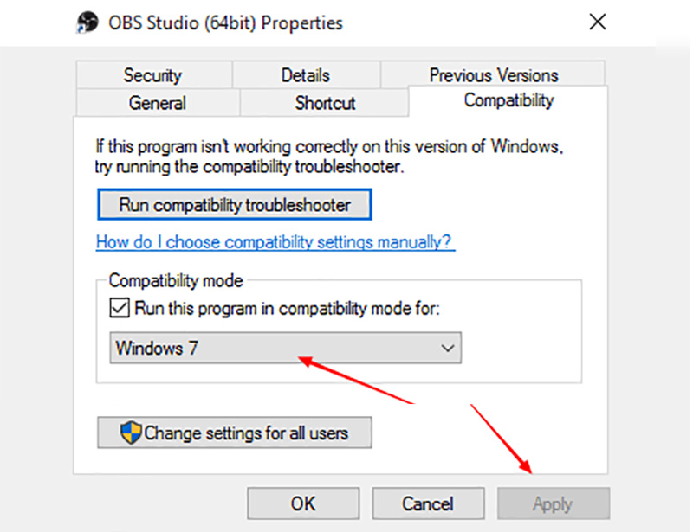Click Change settings for all users
693x532 pixels.
(234, 433)
